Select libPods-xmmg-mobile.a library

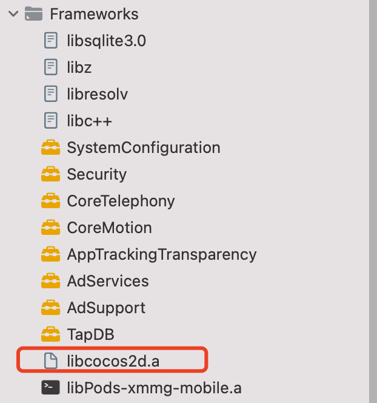coord(154,387)
